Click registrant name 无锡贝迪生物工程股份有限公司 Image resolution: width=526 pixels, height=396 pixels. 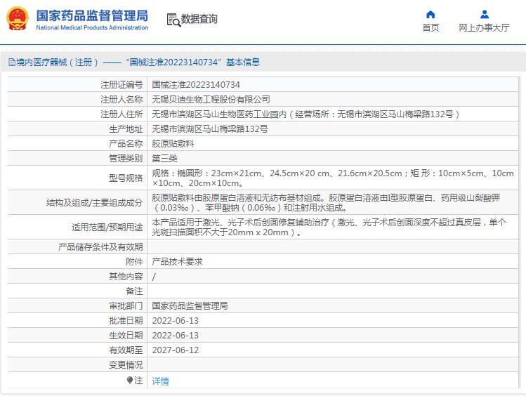click(x=211, y=100)
